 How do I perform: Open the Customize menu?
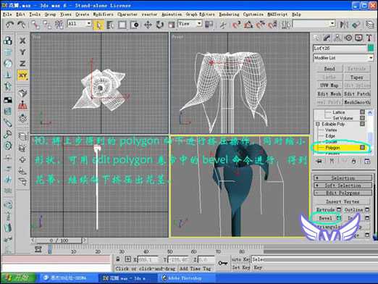[x=253, y=14]
